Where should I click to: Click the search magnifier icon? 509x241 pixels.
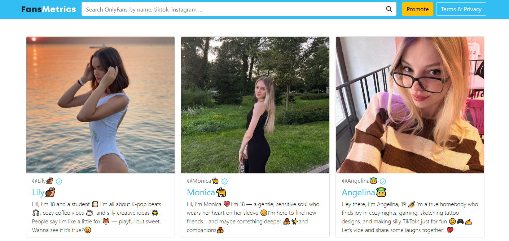click(x=389, y=9)
